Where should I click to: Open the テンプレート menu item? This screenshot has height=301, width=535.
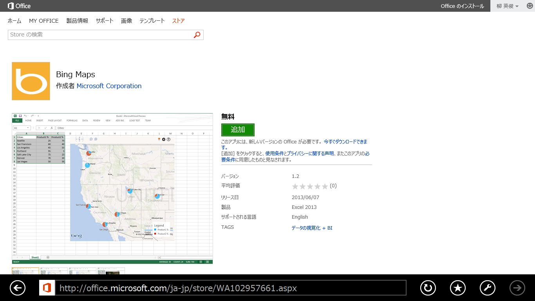[x=152, y=21]
